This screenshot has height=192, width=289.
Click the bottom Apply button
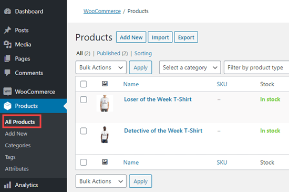point(140,181)
